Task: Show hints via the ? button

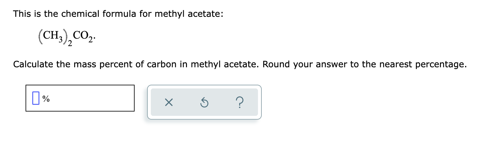Action: pos(239,102)
